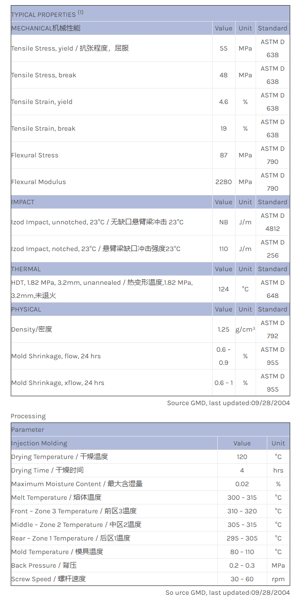Click the IMPACT section header
Viewport: 293px width, 607px height.
pyautogui.click(x=23, y=202)
